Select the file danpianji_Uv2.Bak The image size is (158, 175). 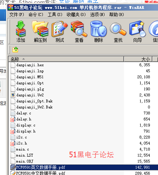pos(34,107)
